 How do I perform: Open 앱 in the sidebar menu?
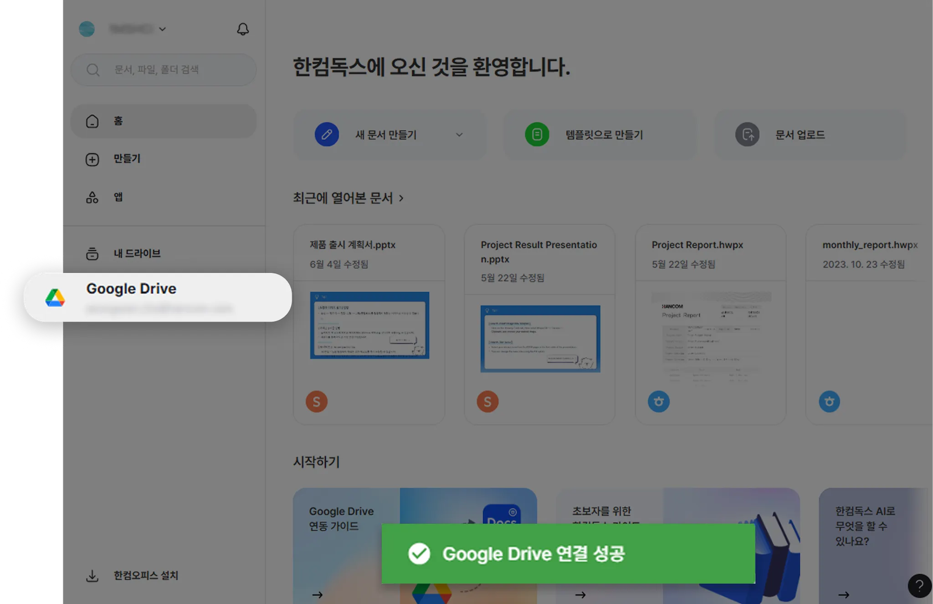[118, 197]
